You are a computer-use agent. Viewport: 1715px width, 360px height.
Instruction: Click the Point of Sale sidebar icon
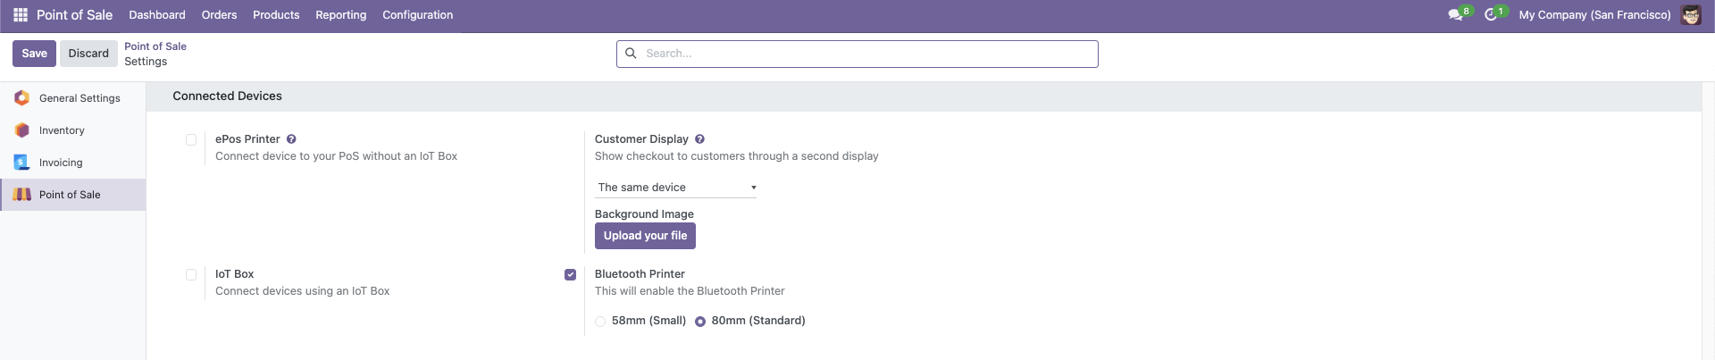point(22,195)
